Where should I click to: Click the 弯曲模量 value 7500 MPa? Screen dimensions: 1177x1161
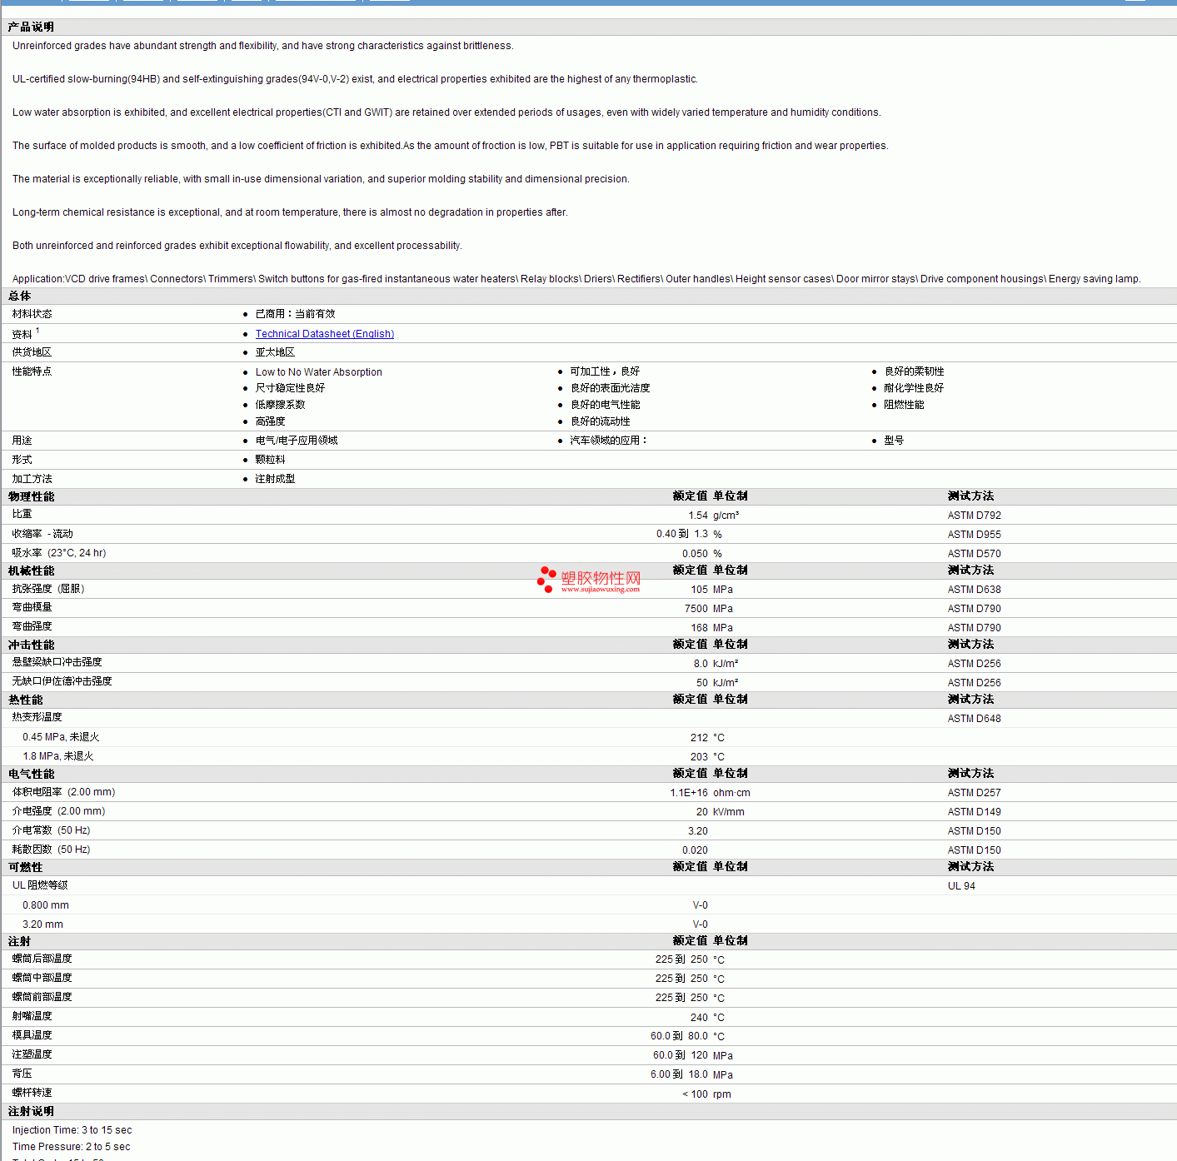tap(709, 609)
